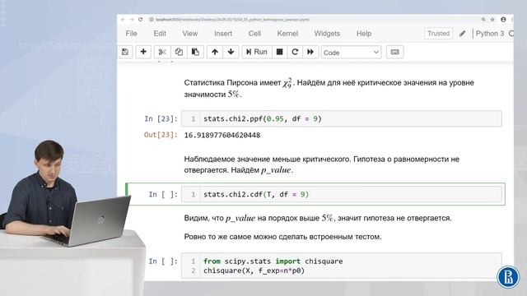Bookmark the page with the star icon
The image size is (527, 296).
pos(492,20)
